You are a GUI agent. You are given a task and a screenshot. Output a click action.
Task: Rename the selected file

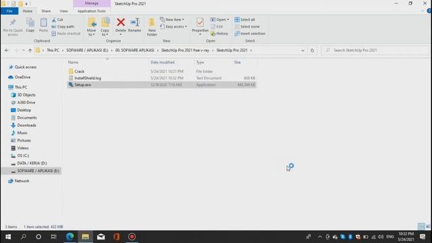click(134, 26)
